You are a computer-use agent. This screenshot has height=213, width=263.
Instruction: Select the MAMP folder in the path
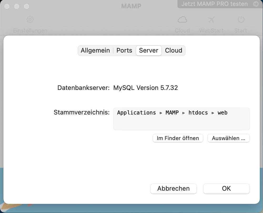tap(172, 113)
